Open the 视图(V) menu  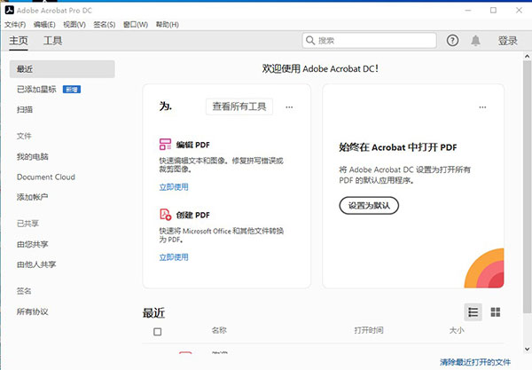tap(74, 25)
